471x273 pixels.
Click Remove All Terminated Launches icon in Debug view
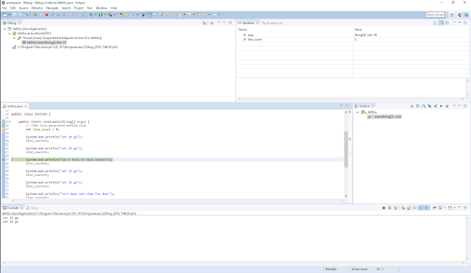[x=205, y=23]
